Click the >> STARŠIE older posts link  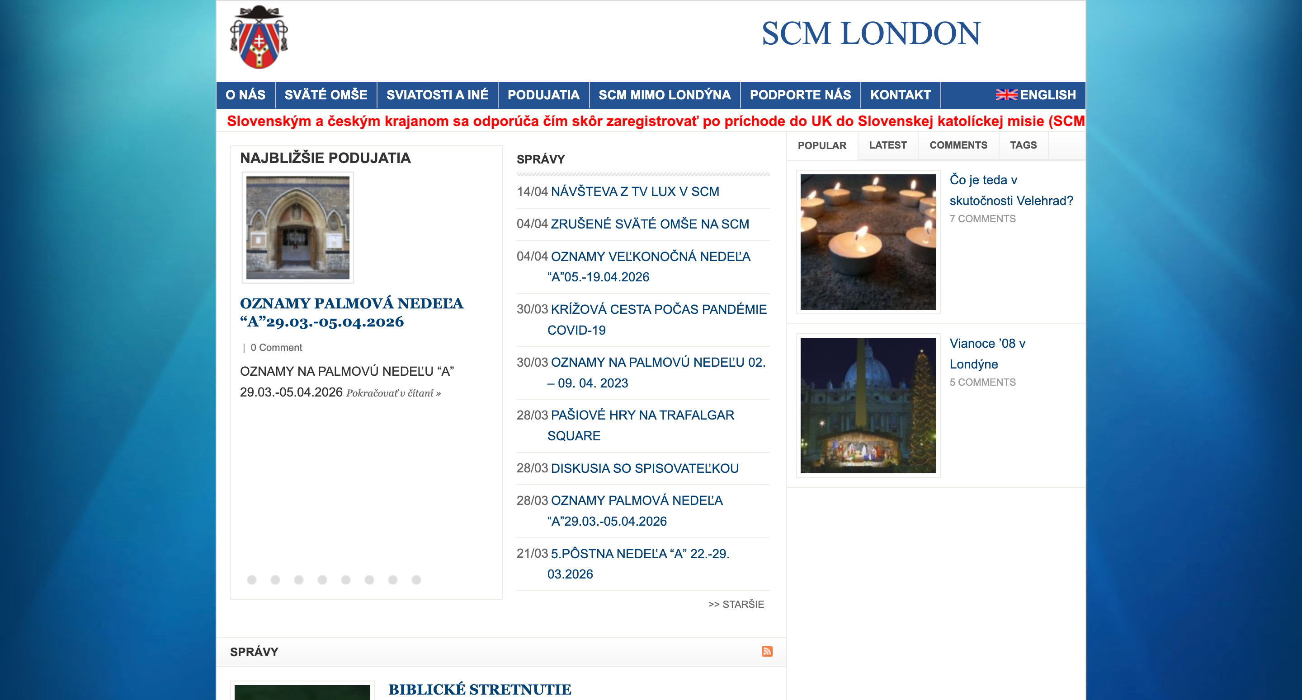click(x=736, y=604)
